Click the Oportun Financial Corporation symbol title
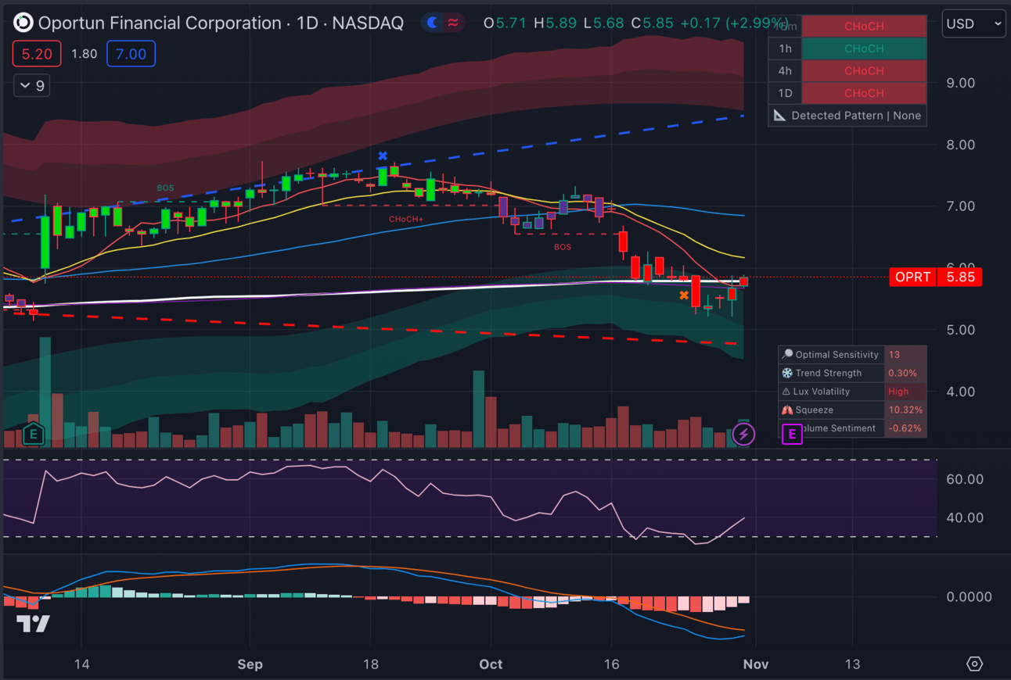The image size is (1011, 680). pos(160,23)
